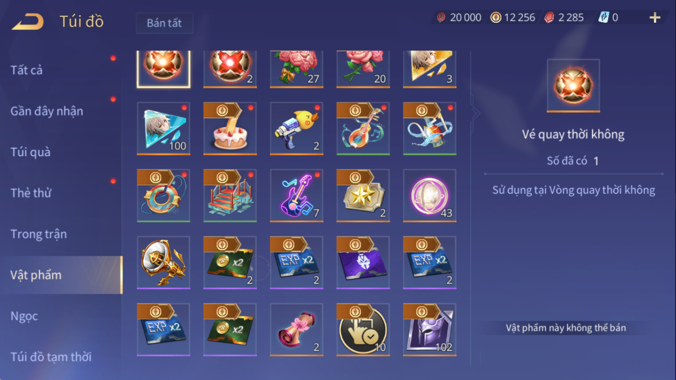Select the duck water gun item
Viewport: 676px width, 380px height.
(297, 128)
